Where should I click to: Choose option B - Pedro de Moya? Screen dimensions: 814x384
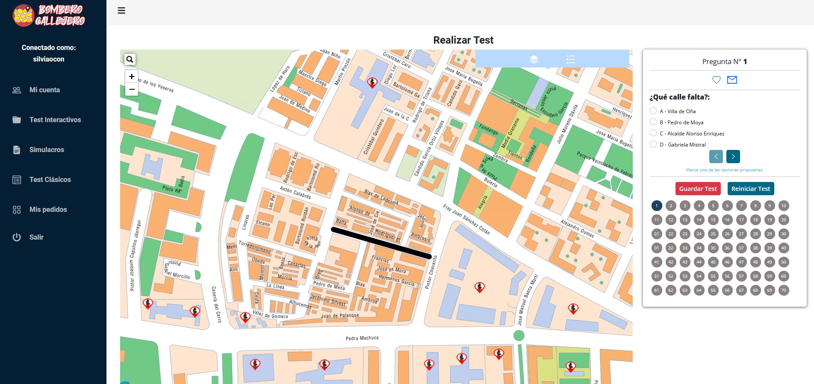(653, 122)
